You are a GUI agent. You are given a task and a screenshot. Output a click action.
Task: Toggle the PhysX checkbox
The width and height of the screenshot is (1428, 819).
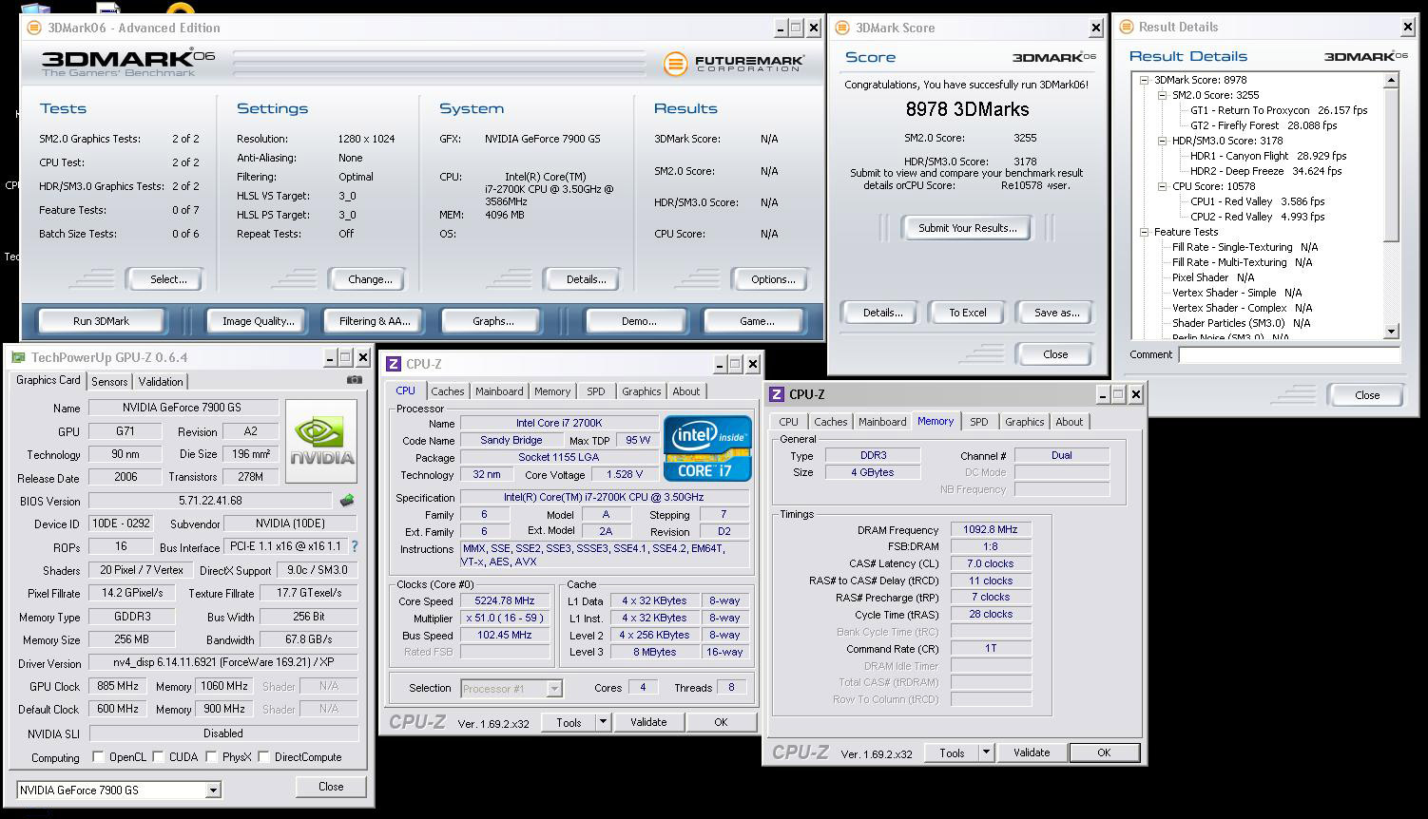[x=211, y=757]
